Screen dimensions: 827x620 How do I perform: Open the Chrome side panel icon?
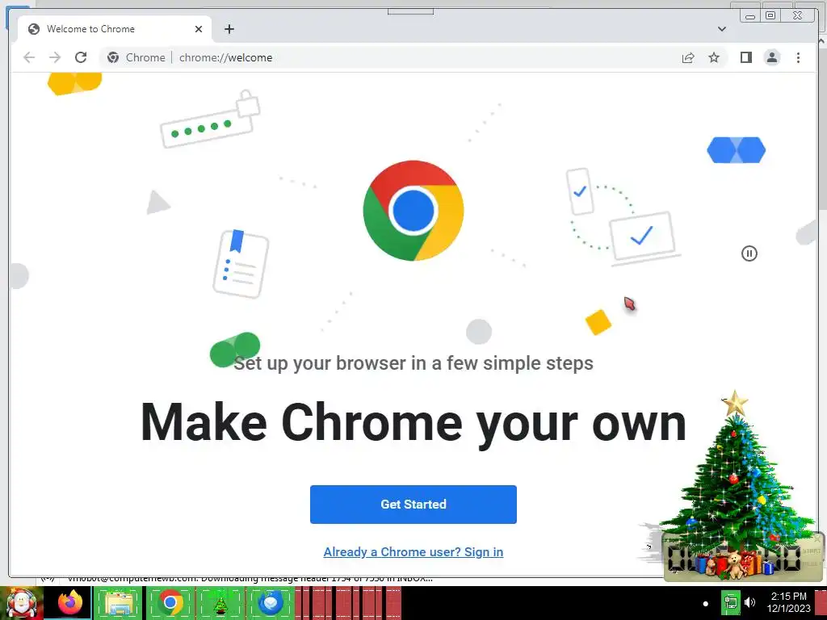(745, 57)
